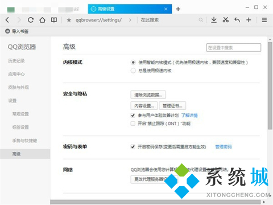Select 设置 in the sidebar
The height and width of the screenshot is (205, 273).
point(13,100)
